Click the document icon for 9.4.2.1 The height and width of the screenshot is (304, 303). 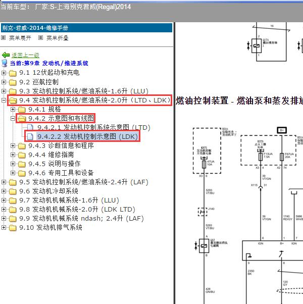click(x=30, y=128)
